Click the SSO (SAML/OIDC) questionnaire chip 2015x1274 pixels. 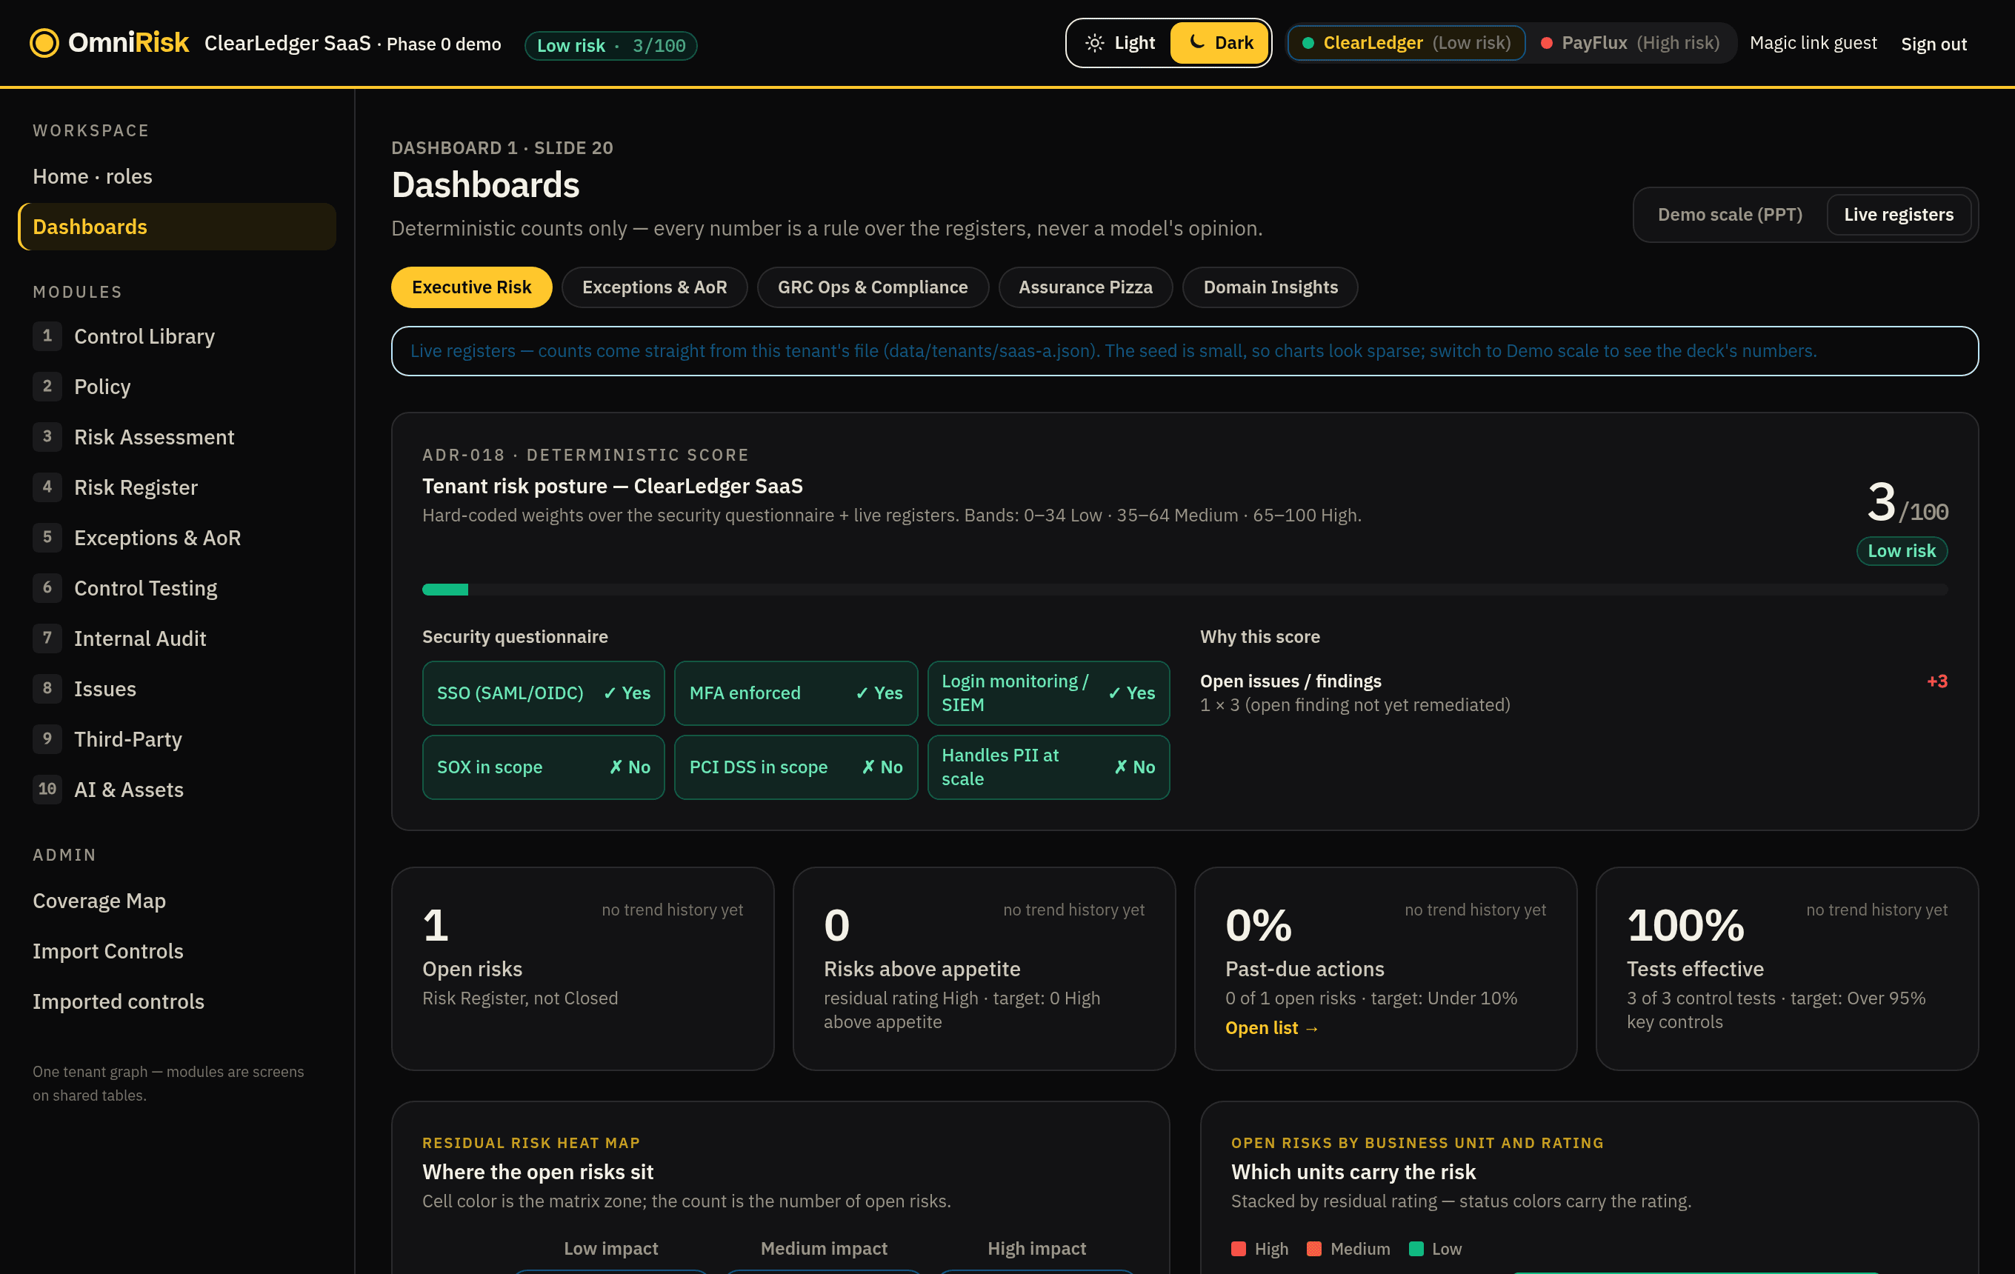(543, 693)
